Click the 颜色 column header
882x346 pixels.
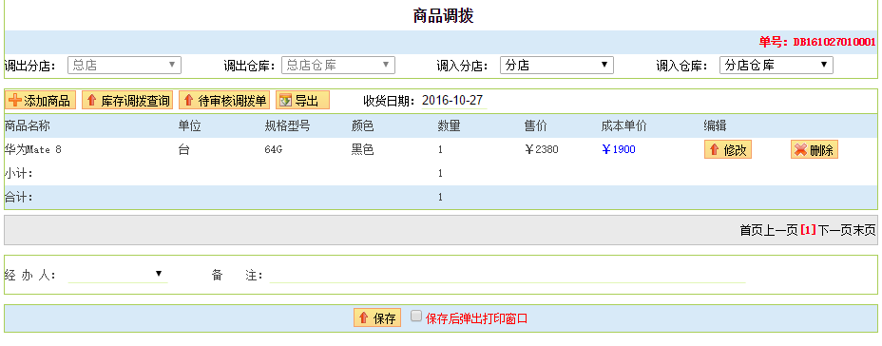tap(362, 126)
